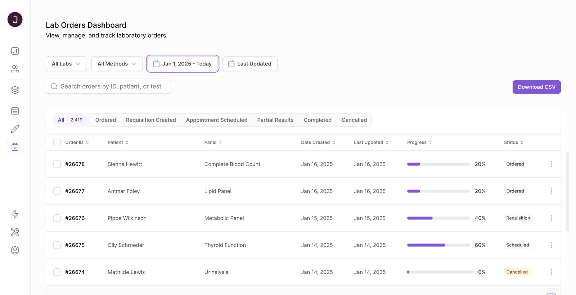
Task: Switch to the Completed tab
Action: pos(318,120)
